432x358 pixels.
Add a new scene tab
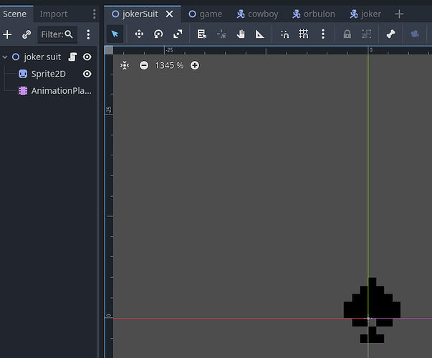coord(399,14)
